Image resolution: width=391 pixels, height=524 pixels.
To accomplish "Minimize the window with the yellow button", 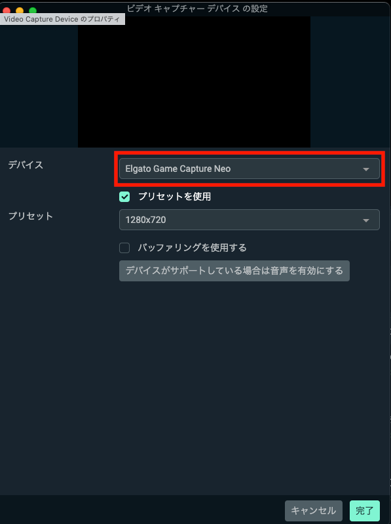I will (20, 10).
